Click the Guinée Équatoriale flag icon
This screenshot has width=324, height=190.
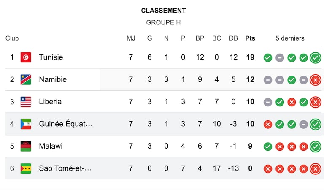point(26,124)
